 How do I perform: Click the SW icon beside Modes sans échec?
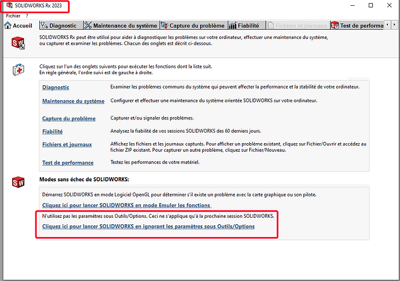19,183
